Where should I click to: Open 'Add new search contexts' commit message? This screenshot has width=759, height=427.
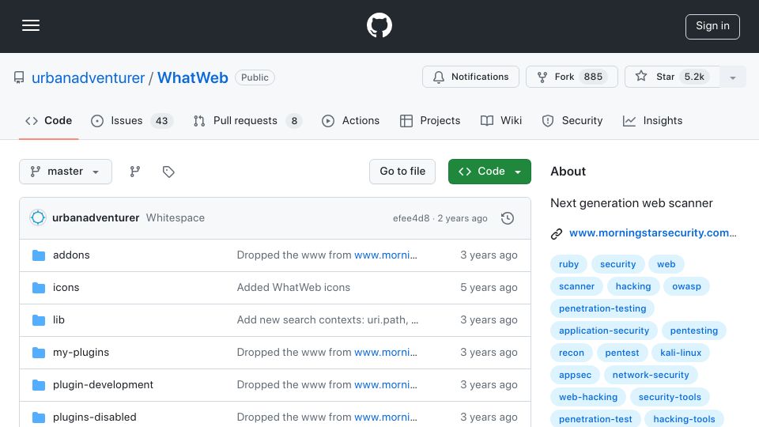(327, 320)
